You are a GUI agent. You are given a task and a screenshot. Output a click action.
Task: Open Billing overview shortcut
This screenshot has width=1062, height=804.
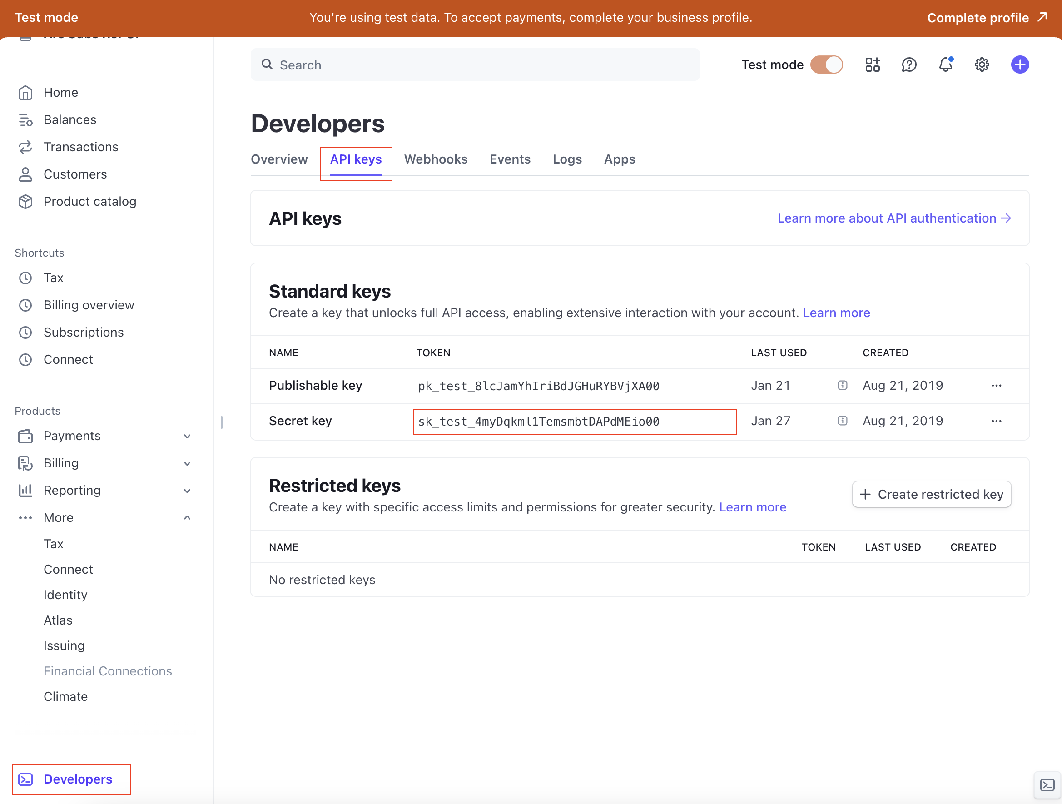tap(89, 305)
